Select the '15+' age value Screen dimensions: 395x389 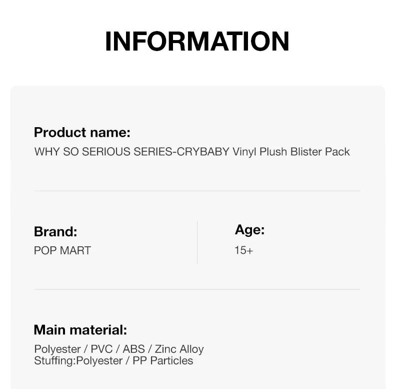244,250
